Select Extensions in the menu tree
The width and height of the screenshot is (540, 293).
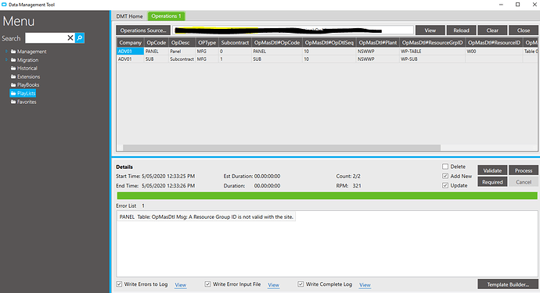pos(29,77)
